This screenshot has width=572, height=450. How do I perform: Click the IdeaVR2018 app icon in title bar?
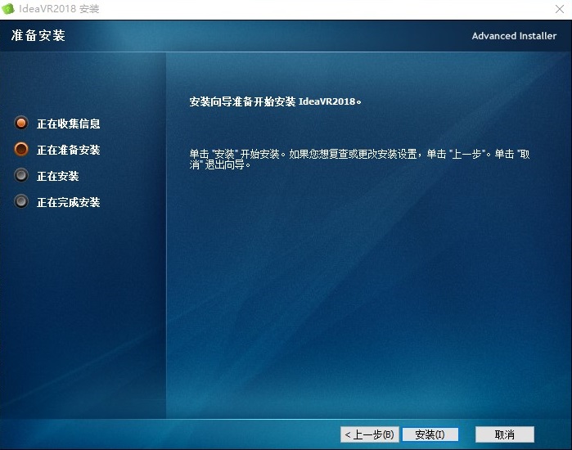click(8, 9)
